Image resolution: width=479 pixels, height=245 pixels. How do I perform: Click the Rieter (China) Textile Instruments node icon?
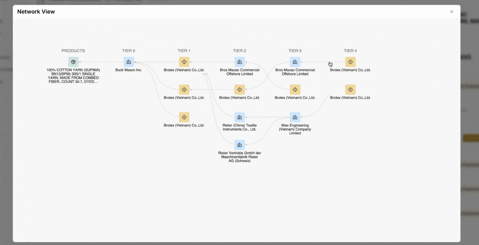click(x=239, y=117)
